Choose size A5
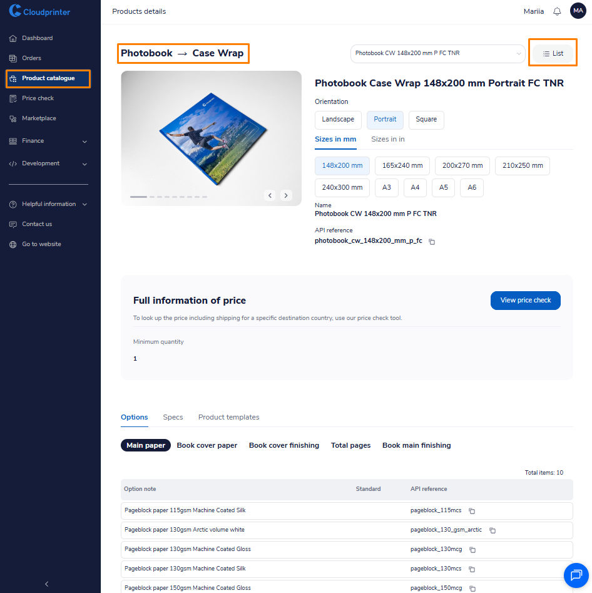592x593 pixels. pyautogui.click(x=444, y=188)
